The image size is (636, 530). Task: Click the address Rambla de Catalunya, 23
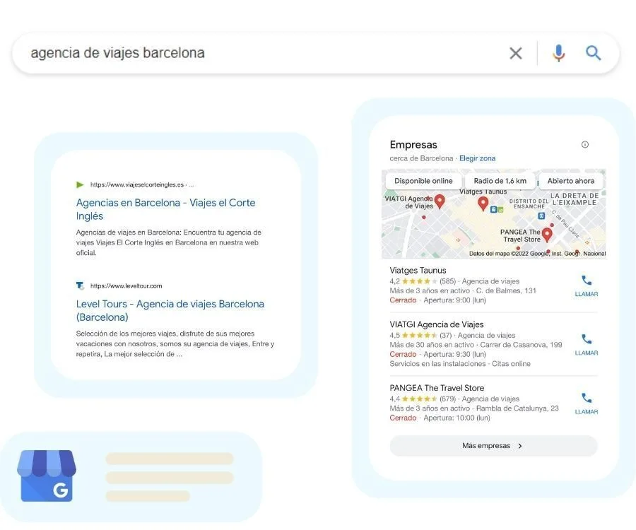coord(517,408)
